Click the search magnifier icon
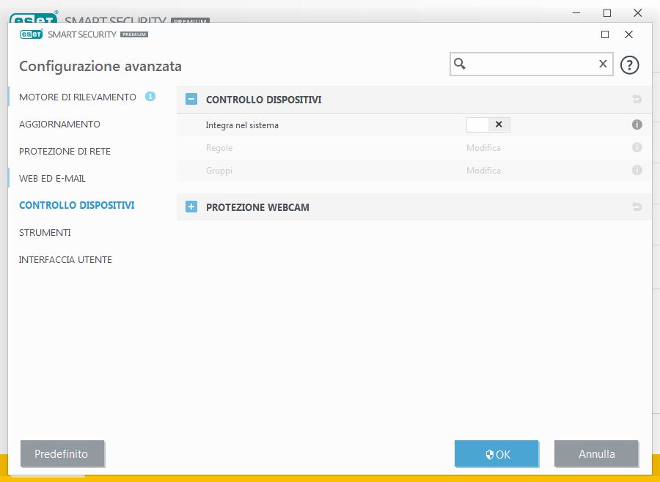The height and width of the screenshot is (482, 660). click(x=460, y=64)
